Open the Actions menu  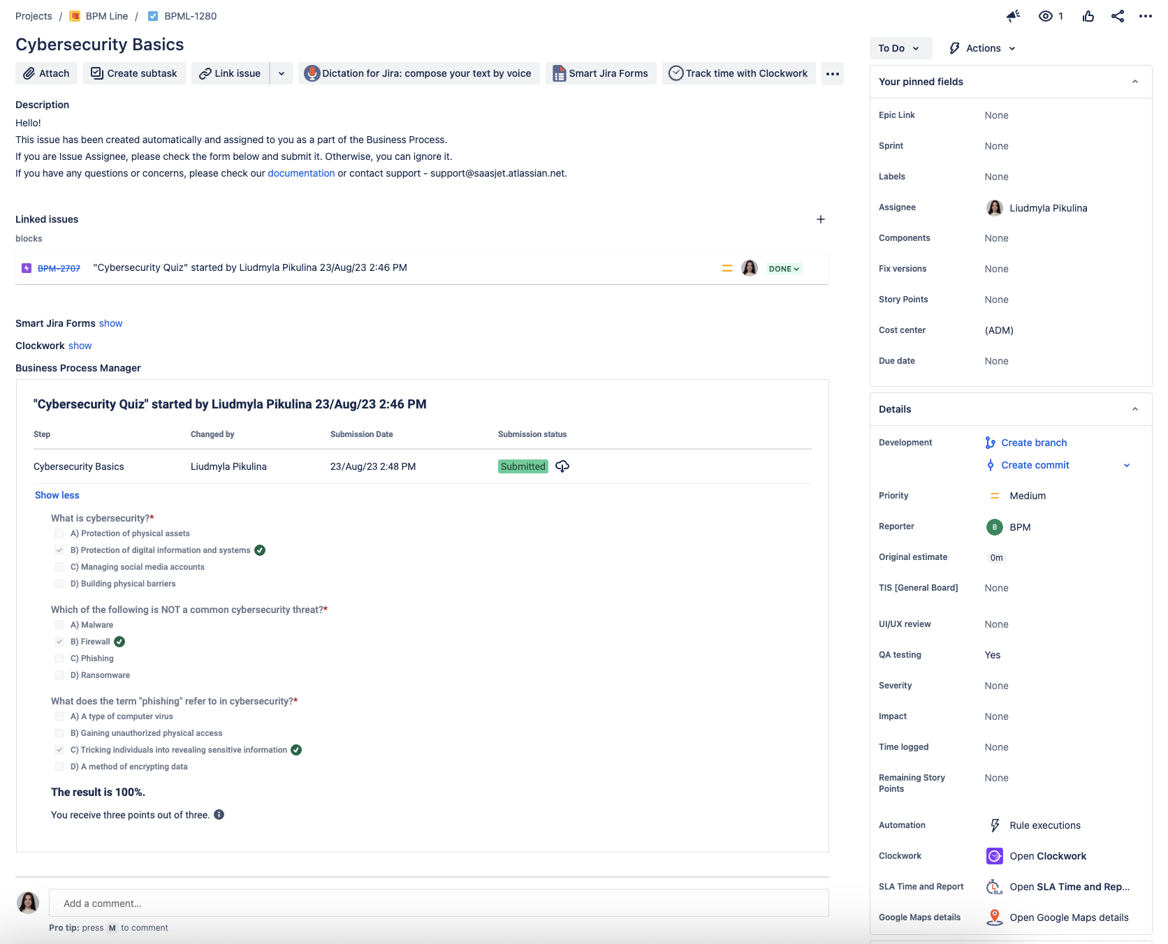[982, 48]
